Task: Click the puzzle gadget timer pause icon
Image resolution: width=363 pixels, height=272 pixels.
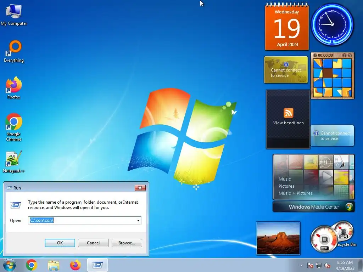Action: coord(315,55)
